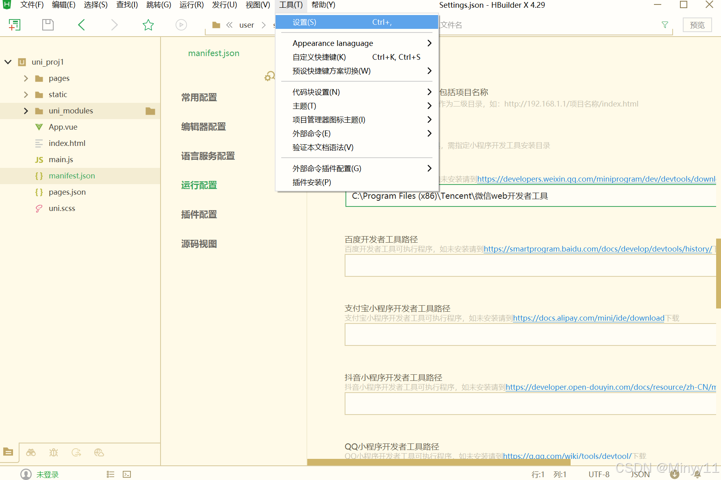721x480 pixels.
Task: Open the q.qq.com devtool link
Action: (567, 456)
